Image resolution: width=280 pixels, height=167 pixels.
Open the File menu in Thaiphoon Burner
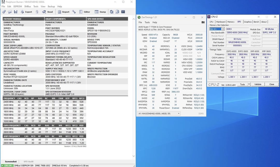3,6
